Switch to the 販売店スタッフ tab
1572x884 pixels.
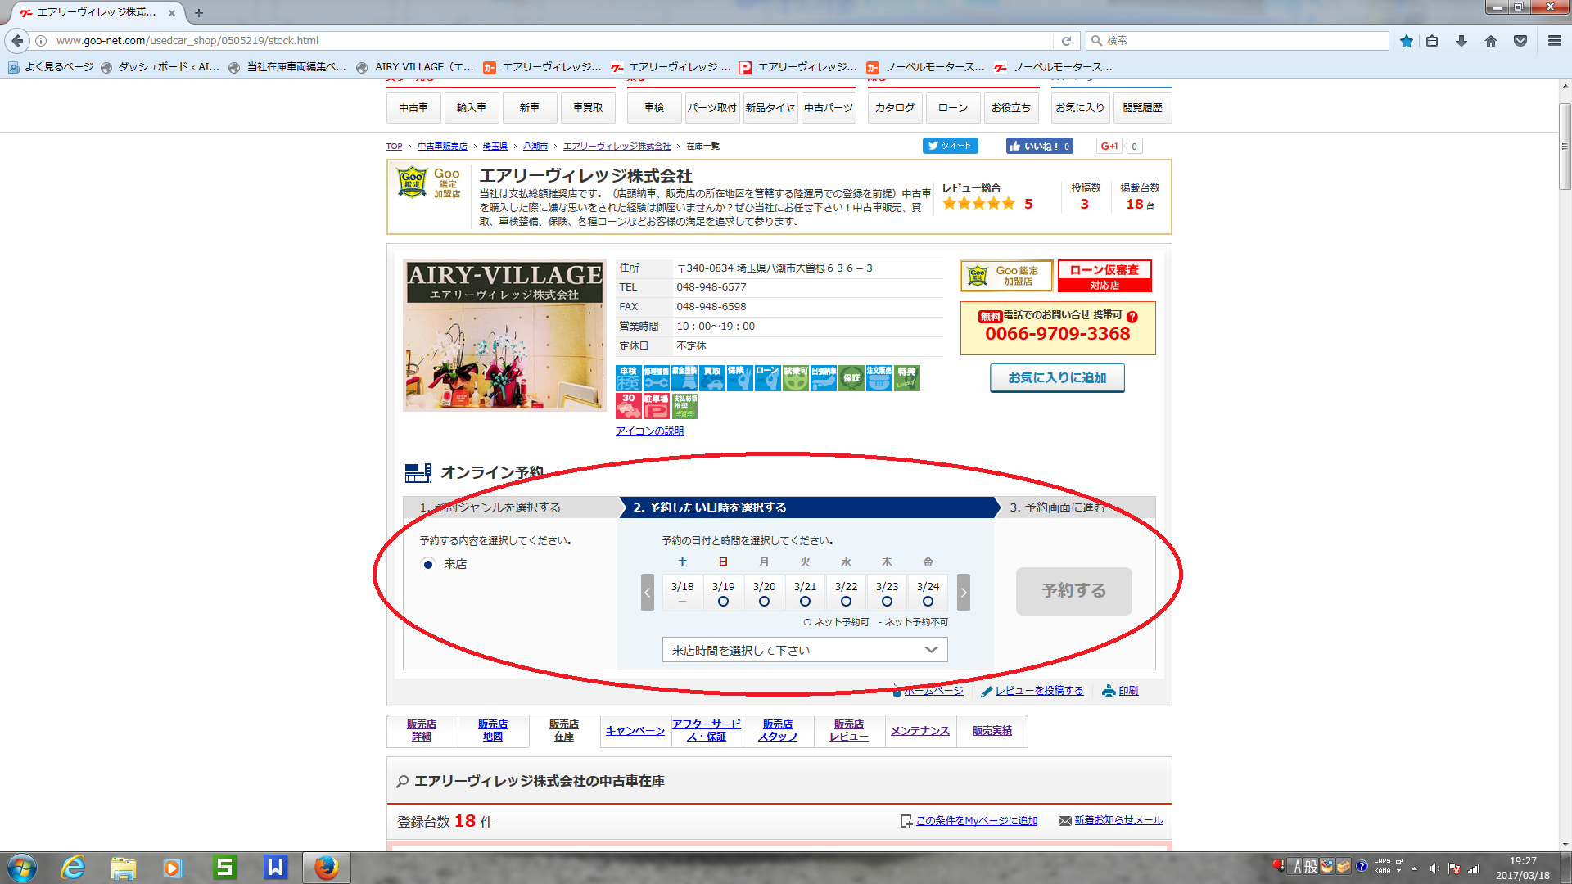(778, 731)
